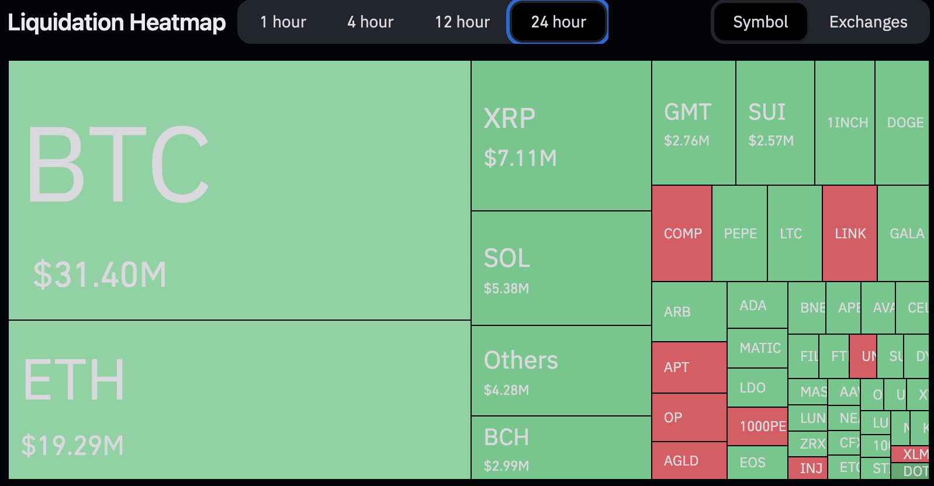
Task: Select the red AGLD tile
Action: coord(689,461)
